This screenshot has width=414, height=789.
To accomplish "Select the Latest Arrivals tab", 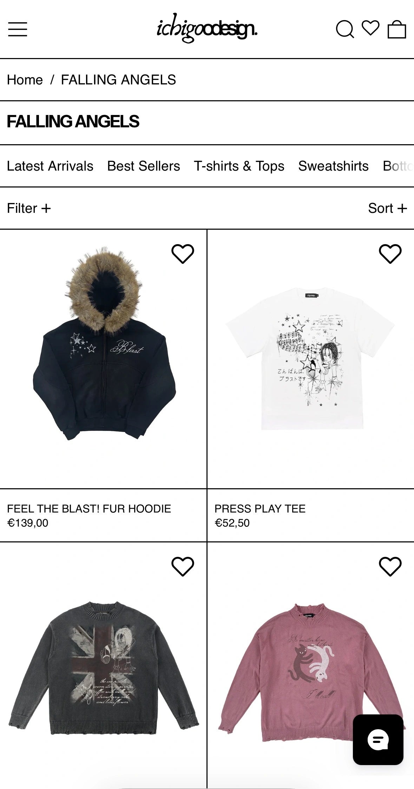I will point(50,166).
